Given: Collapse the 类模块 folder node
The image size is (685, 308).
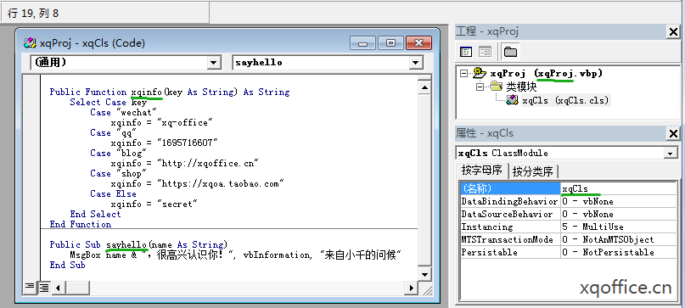Looking at the screenshot, I should pyautogui.click(x=480, y=87).
